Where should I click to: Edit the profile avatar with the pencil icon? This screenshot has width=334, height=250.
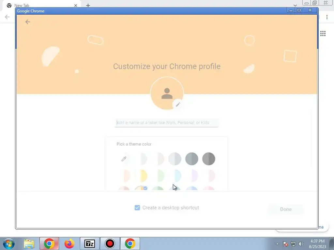point(178,104)
